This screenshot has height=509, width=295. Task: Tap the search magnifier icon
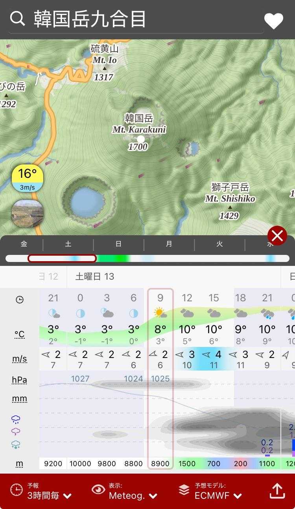click(x=17, y=18)
